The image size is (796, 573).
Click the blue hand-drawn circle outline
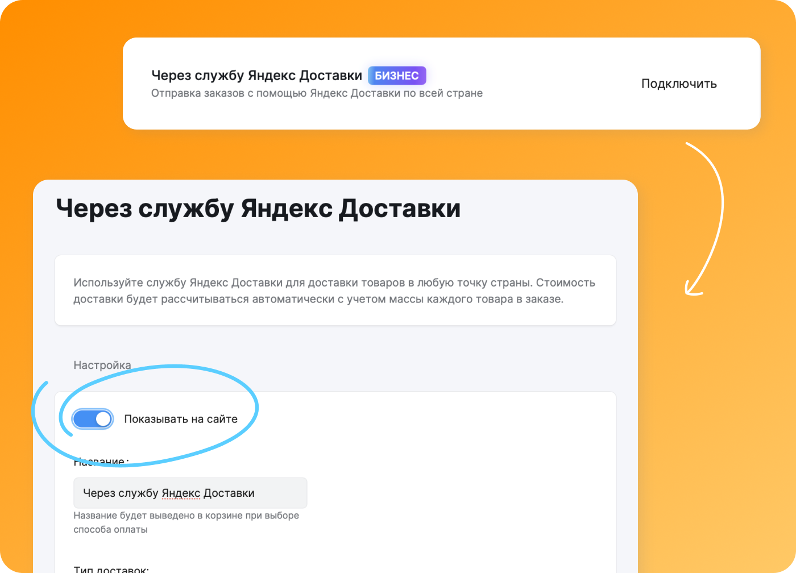click(x=257, y=404)
